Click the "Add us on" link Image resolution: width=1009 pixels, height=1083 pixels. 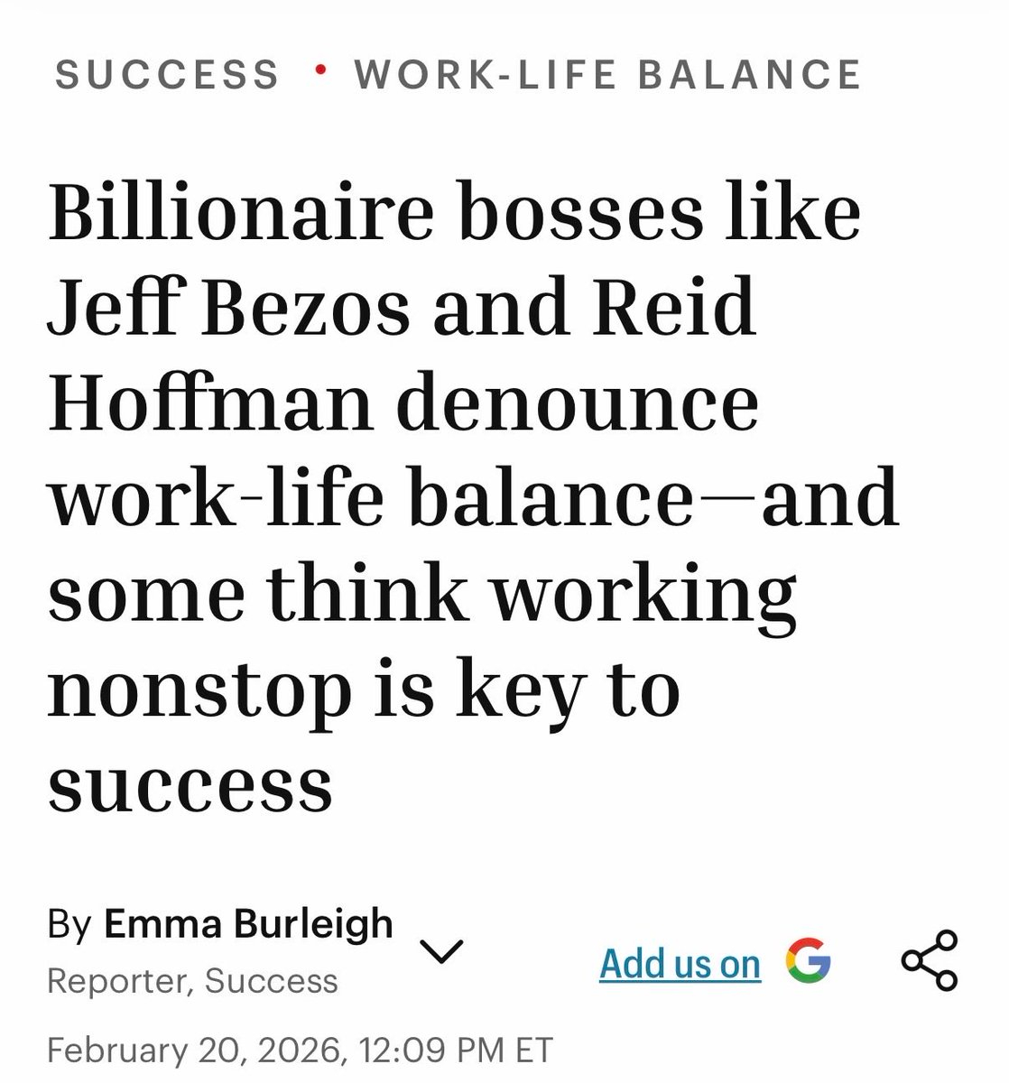coord(680,964)
